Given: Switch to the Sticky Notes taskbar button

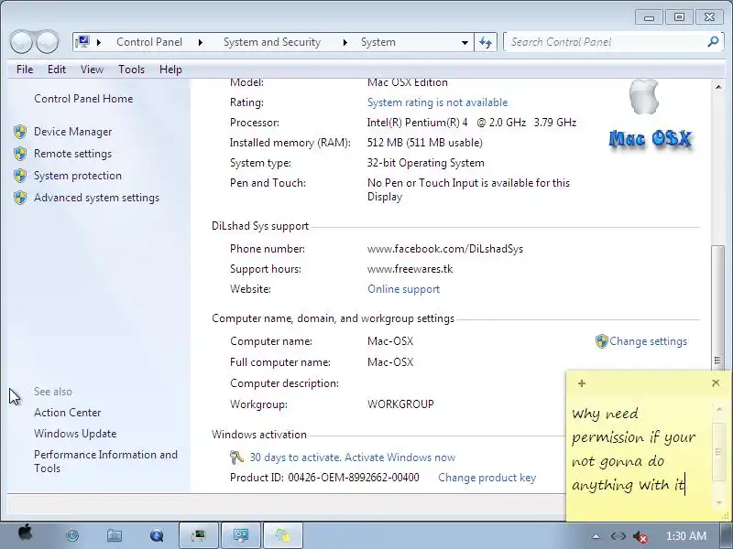Looking at the screenshot, I should coord(283,535).
